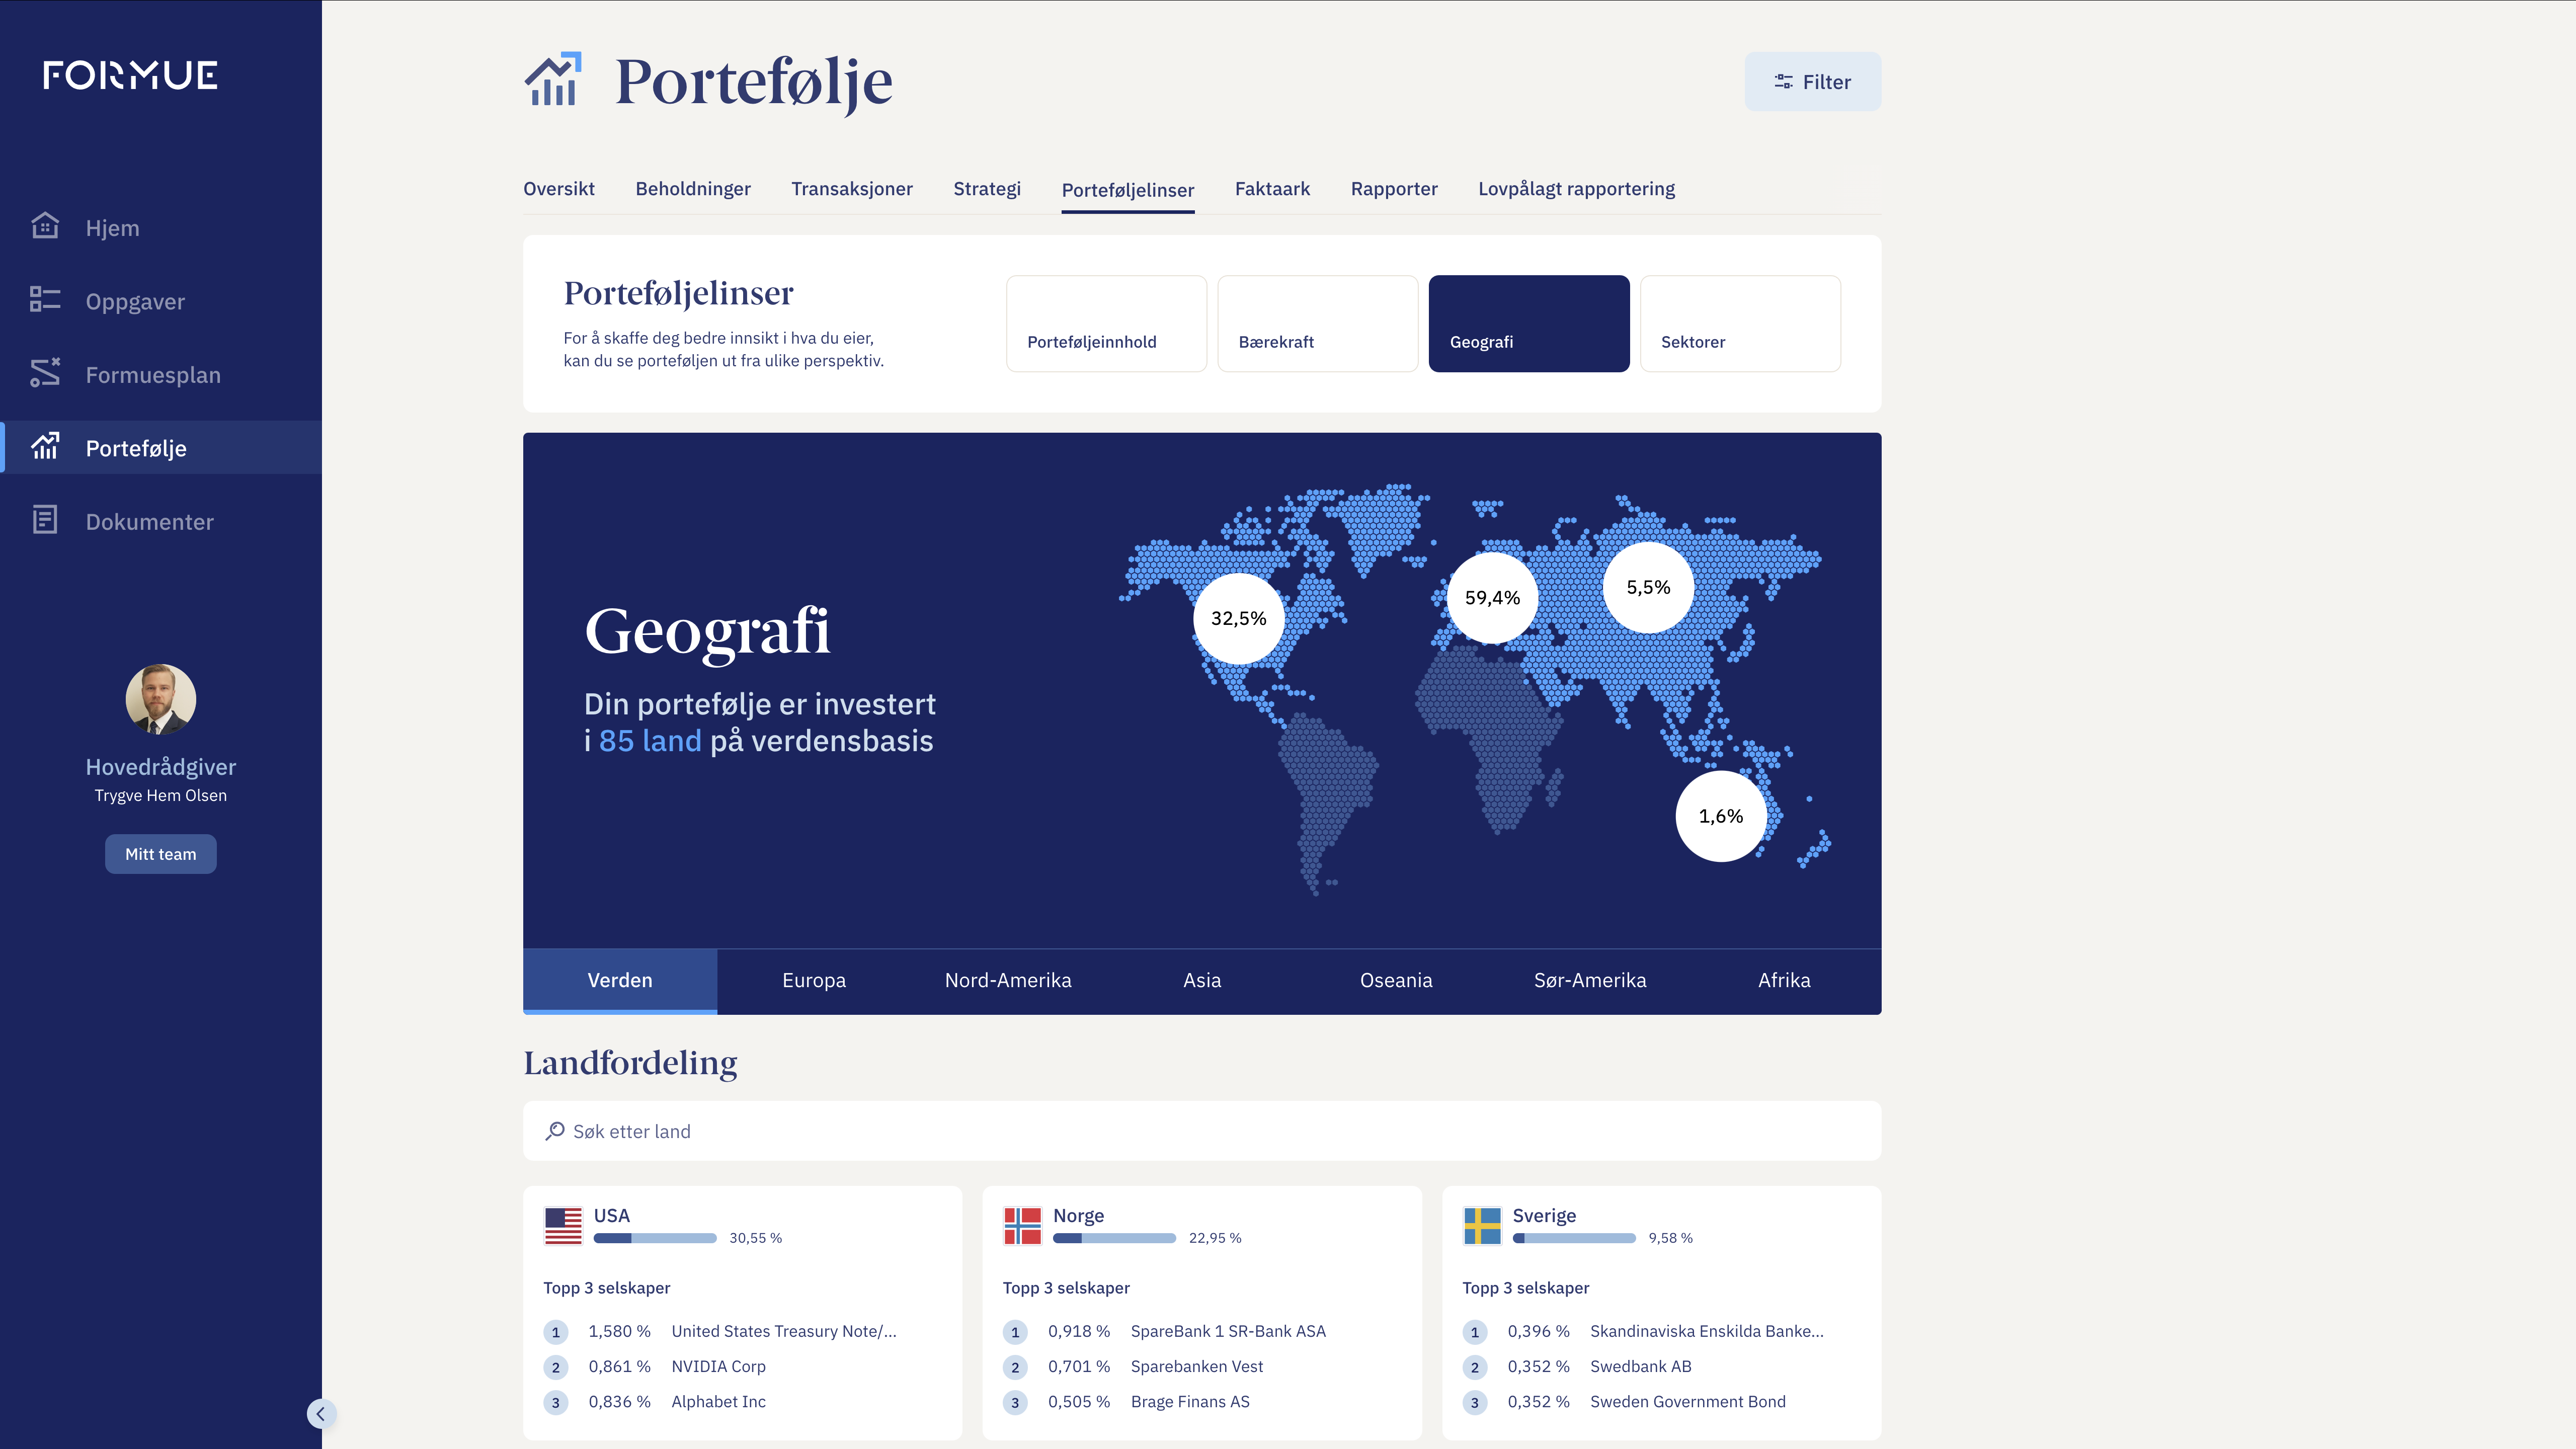2576x1449 pixels.
Task: Click the Norge 22,95 % progress bar
Action: (1114, 1238)
